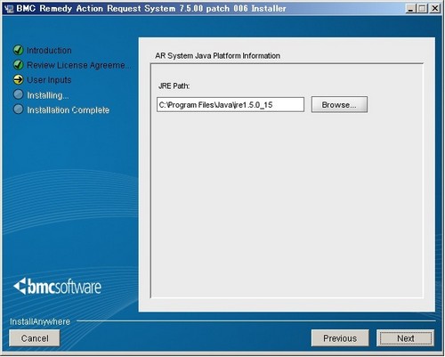This screenshot has width=445, height=357.
Task: Click the gray circle next to Installing...
Action: [x=18, y=94]
